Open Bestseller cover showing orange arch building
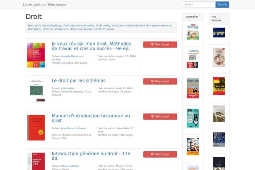 point(193,88)
